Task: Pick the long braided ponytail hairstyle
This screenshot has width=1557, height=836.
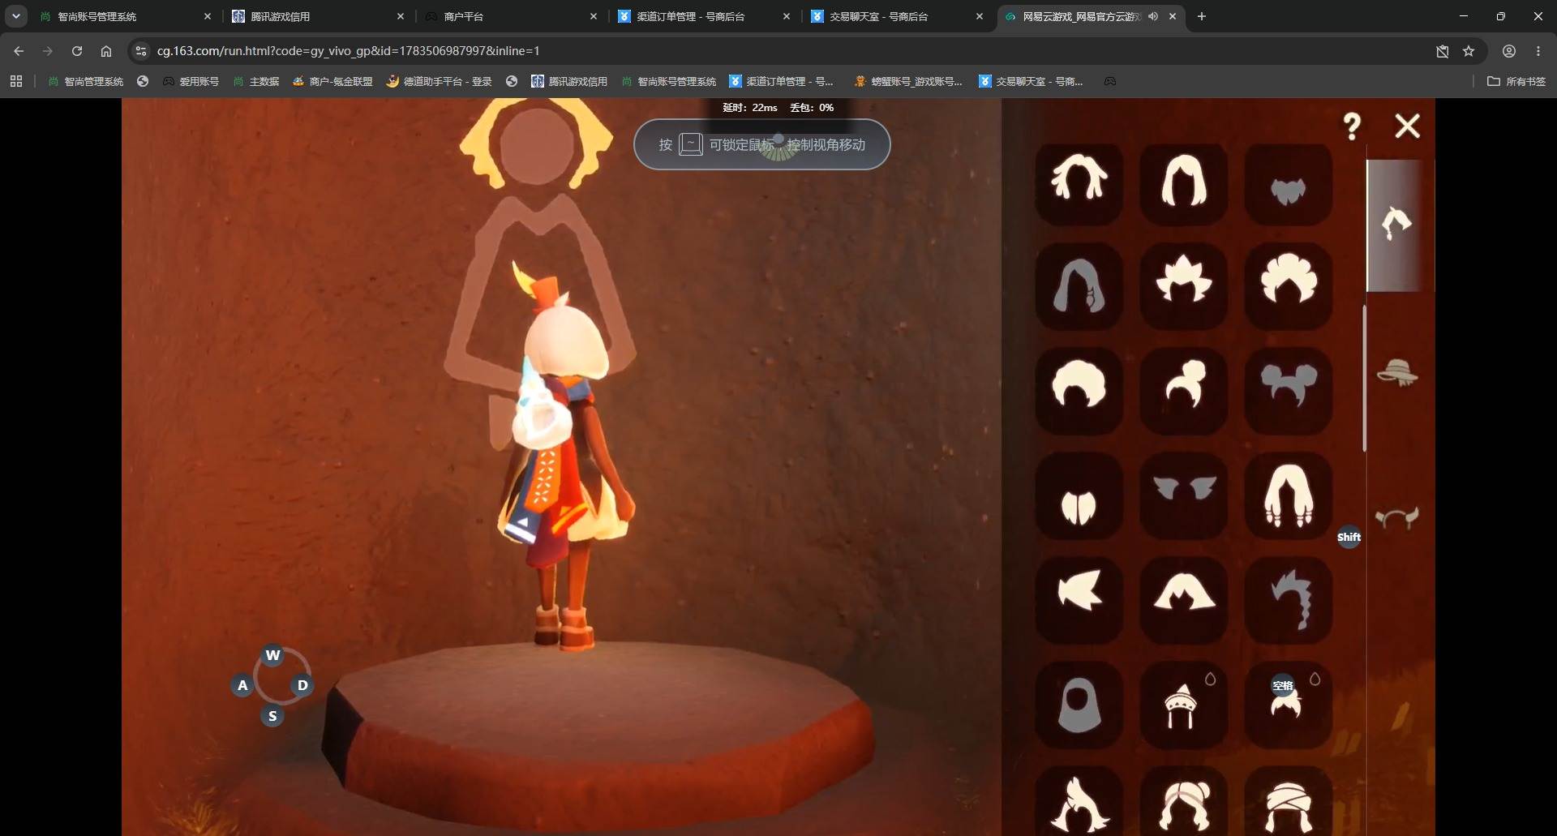Action: (1289, 600)
